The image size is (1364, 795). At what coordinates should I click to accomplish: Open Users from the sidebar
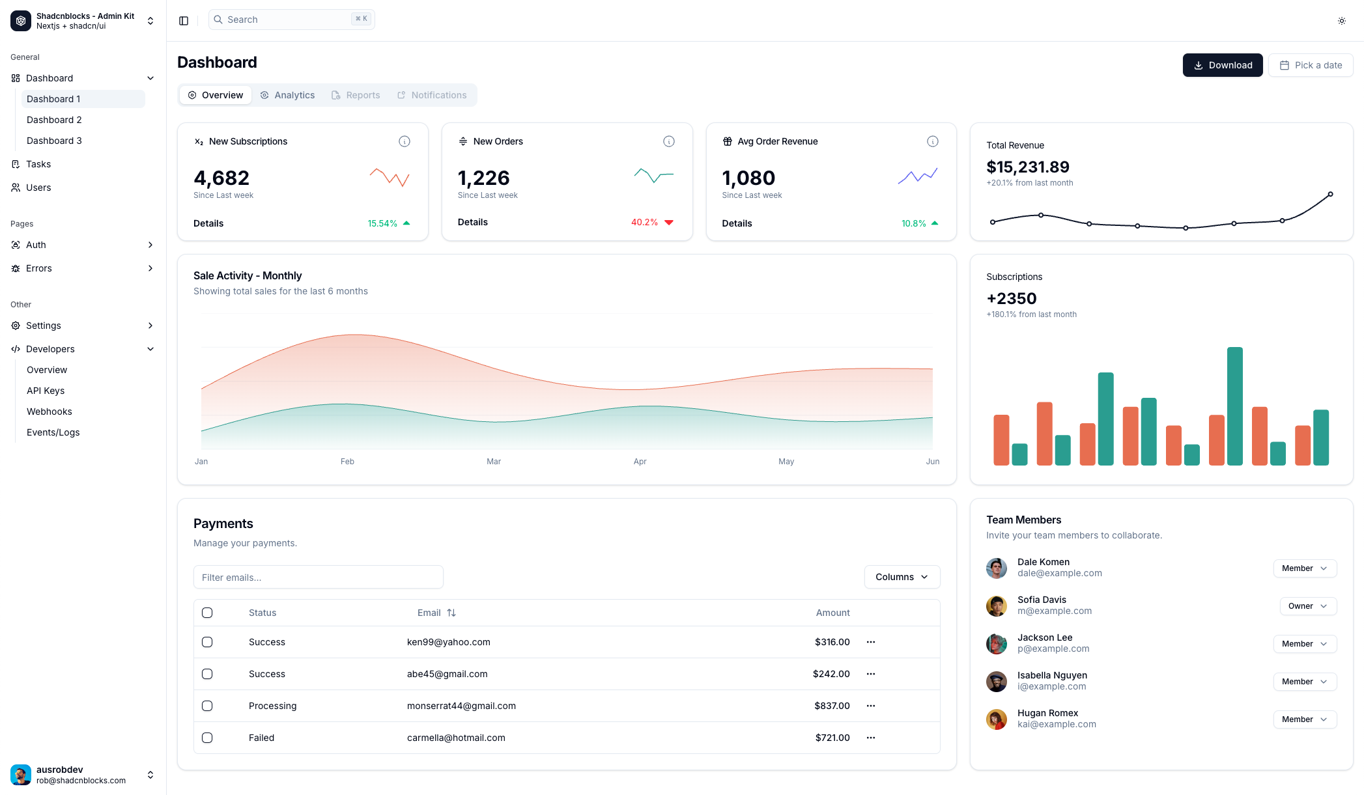tap(38, 188)
